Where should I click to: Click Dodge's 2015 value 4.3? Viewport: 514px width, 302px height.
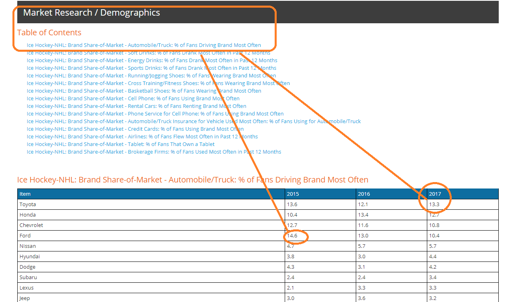291,267
